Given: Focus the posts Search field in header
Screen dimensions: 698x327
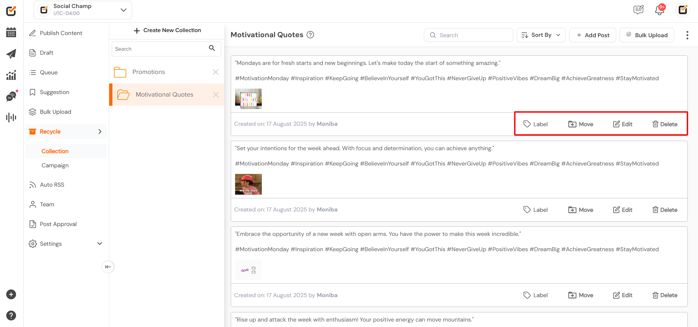Looking at the screenshot, I should point(468,35).
